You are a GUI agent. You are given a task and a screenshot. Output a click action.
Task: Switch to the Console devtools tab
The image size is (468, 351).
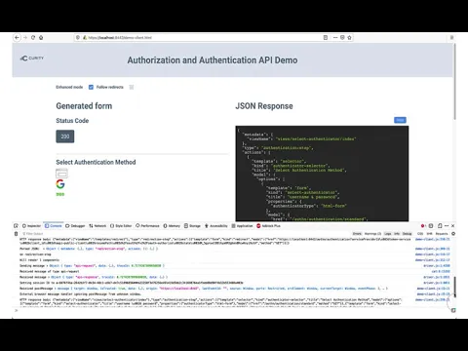pyautogui.click(x=54, y=226)
